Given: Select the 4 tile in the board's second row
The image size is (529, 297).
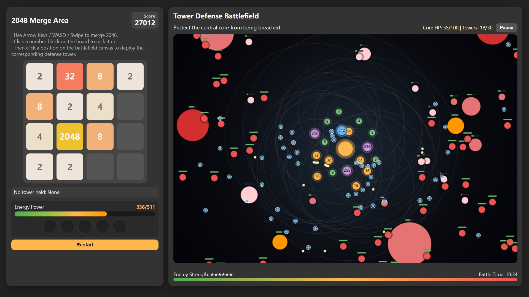Looking at the screenshot, I should [100, 106].
